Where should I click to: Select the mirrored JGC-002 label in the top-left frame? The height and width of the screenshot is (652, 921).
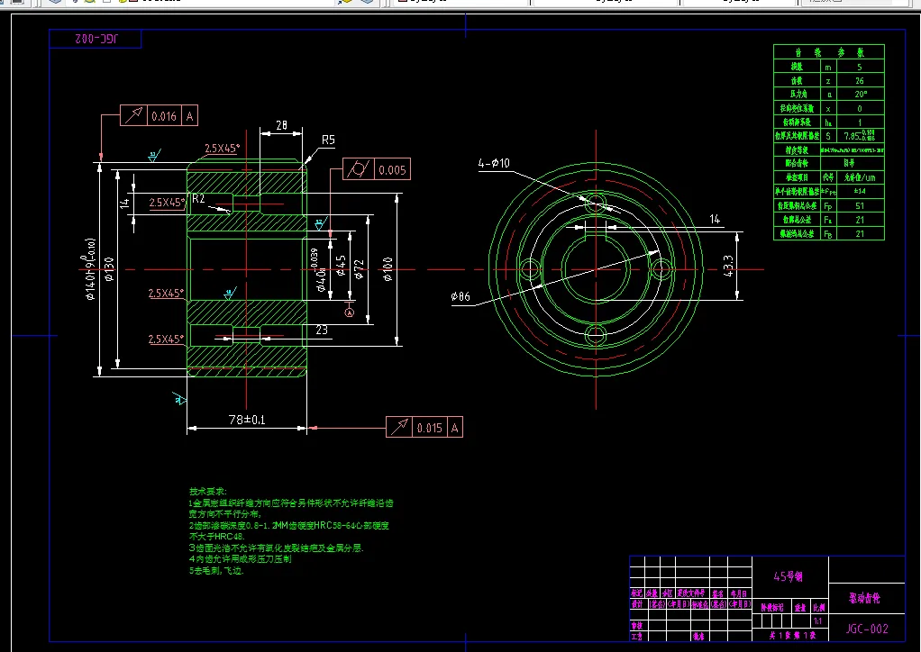[x=96, y=40]
